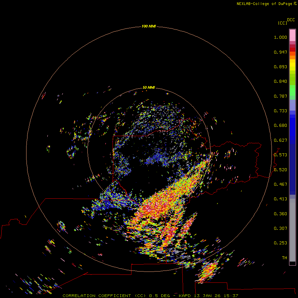The width and height of the screenshot is (298, 298).
Task: Click the 0.947 colorbar value
Action: pyautogui.click(x=280, y=52)
